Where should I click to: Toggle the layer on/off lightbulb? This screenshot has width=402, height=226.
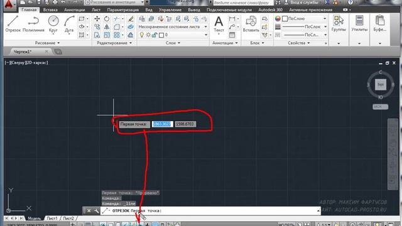(142, 35)
